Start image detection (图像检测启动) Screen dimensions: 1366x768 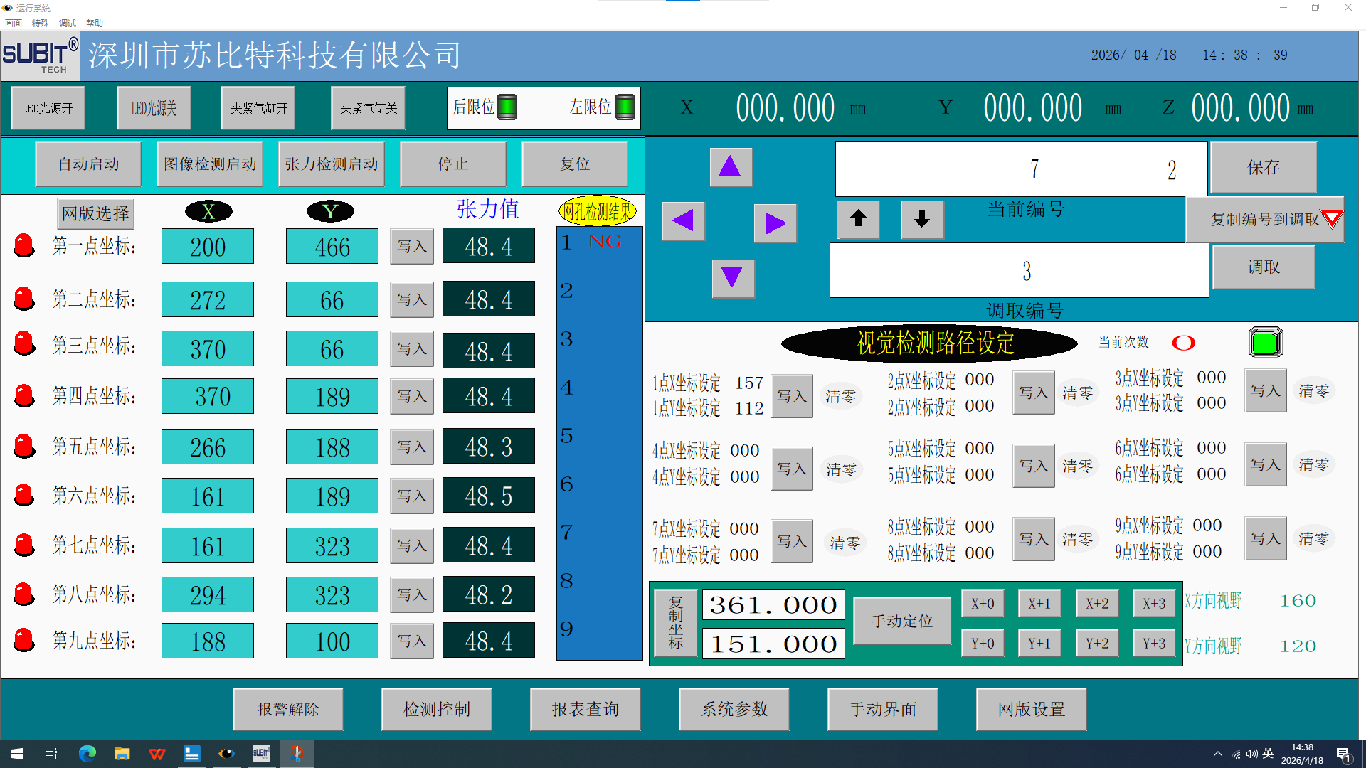pos(209,164)
